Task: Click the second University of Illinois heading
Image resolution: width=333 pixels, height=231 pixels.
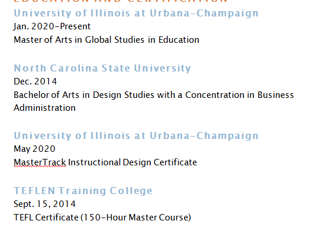Action: click(136, 135)
